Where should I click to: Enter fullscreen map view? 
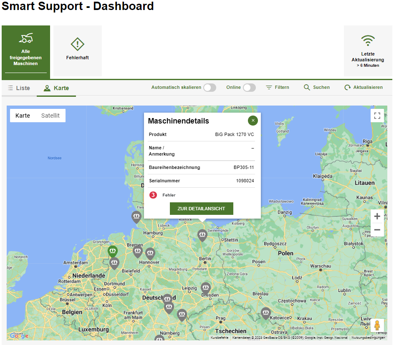tap(377, 116)
